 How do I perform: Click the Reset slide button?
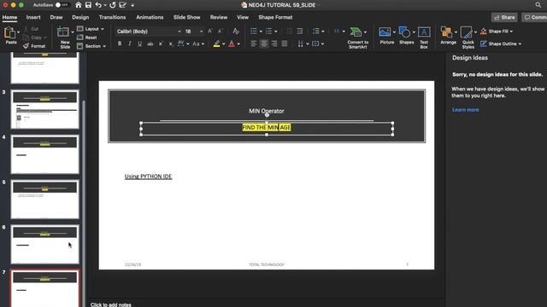[87, 38]
